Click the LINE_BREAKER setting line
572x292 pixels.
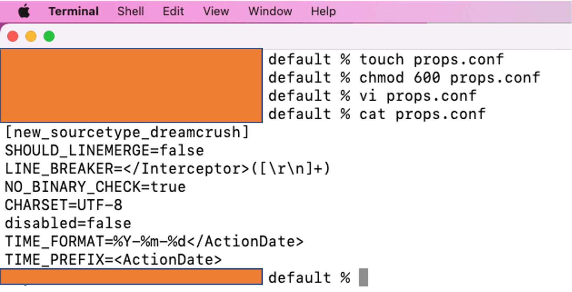pos(168,169)
